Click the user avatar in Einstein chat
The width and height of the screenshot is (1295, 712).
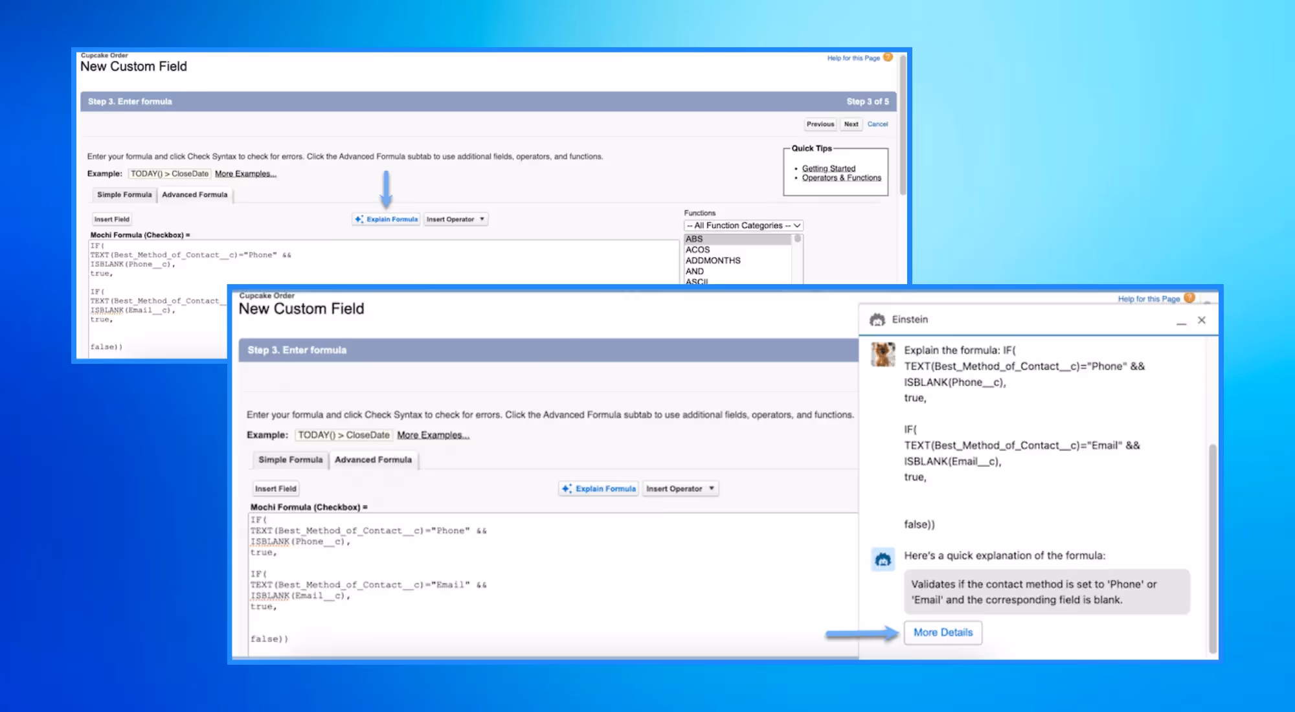tap(883, 354)
